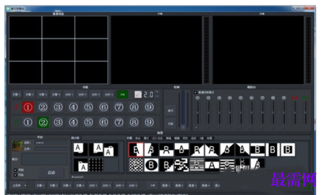The width and height of the screenshot is (326, 195).
Task: Select channel 9 on bus B
Action: [x=149, y=122]
